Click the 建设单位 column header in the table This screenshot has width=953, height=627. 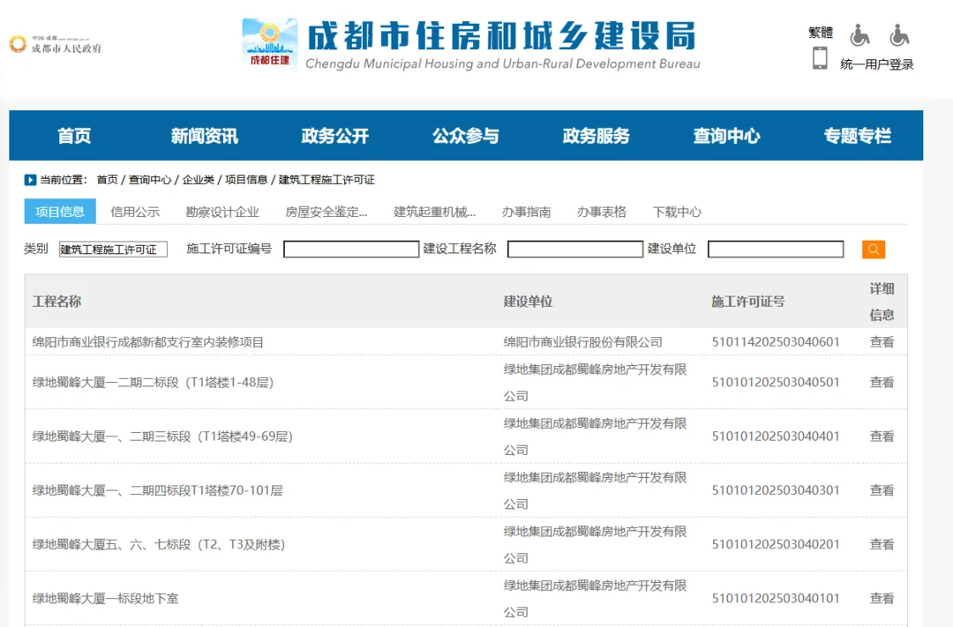528,302
